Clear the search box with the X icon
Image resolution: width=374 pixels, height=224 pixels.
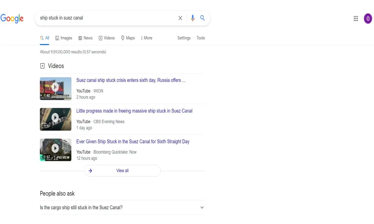180,18
